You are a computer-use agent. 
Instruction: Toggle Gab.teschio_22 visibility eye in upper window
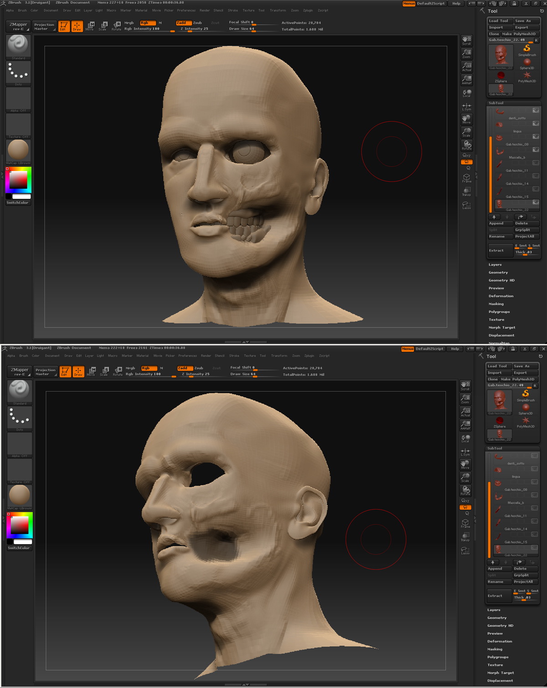536,202
